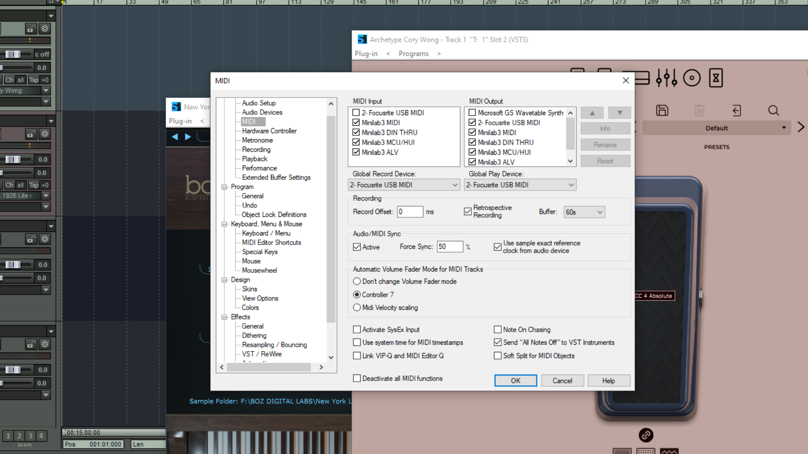Click Cancel in the MIDI dialog
Screen dimensions: 808x454
click(562, 380)
